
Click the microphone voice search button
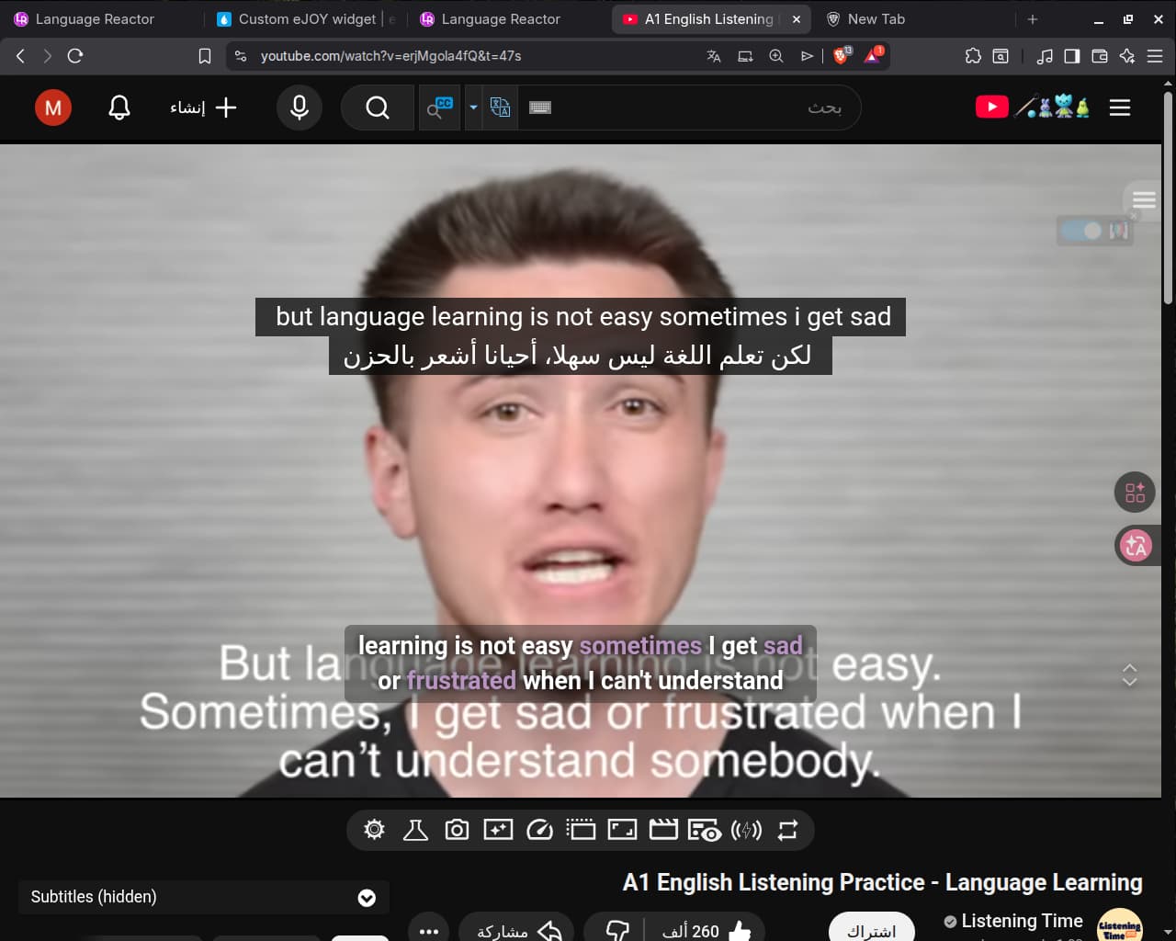[x=300, y=108]
